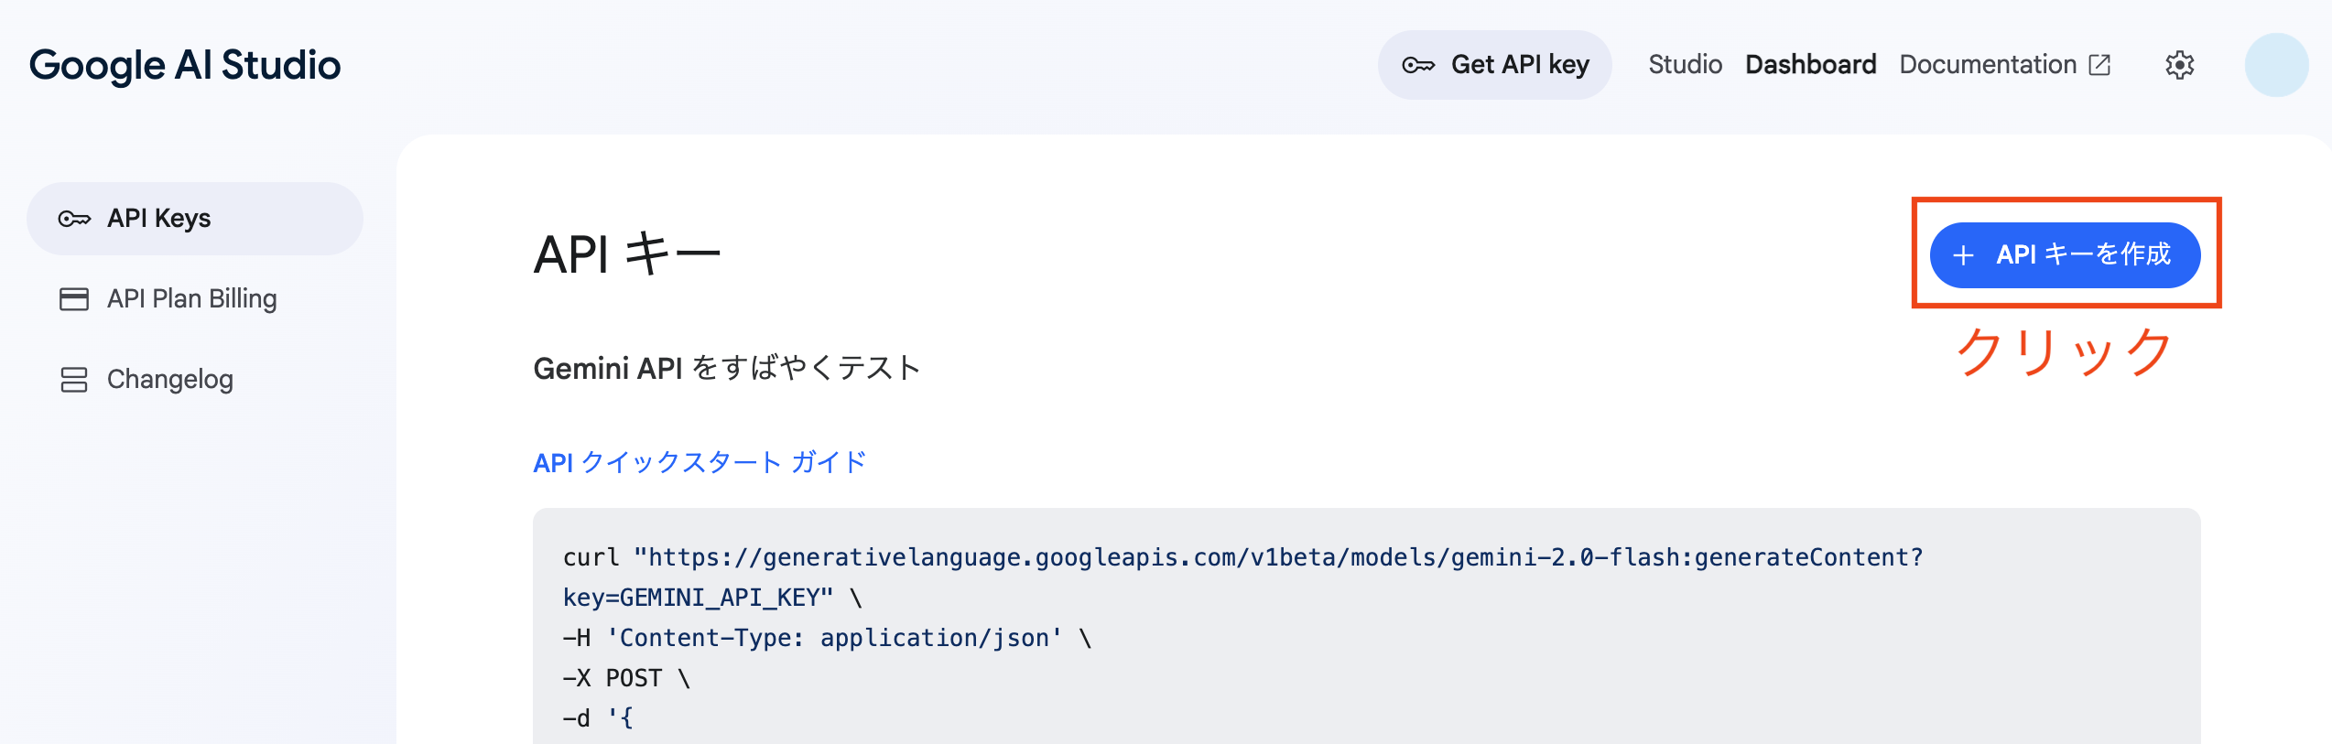Open the user account avatar

click(x=2276, y=65)
